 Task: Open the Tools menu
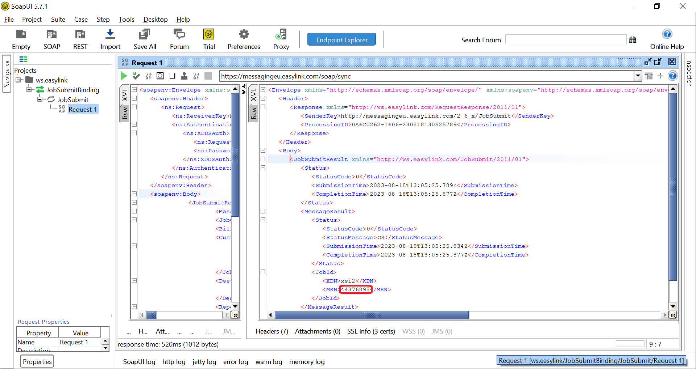click(x=126, y=20)
